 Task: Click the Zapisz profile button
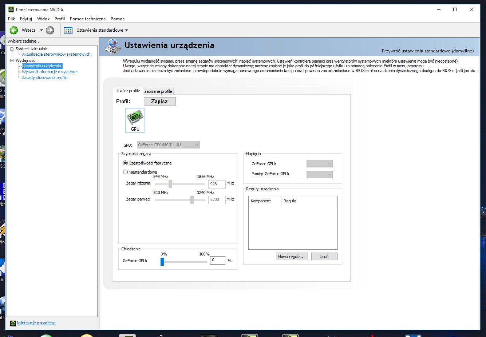pyautogui.click(x=160, y=101)
